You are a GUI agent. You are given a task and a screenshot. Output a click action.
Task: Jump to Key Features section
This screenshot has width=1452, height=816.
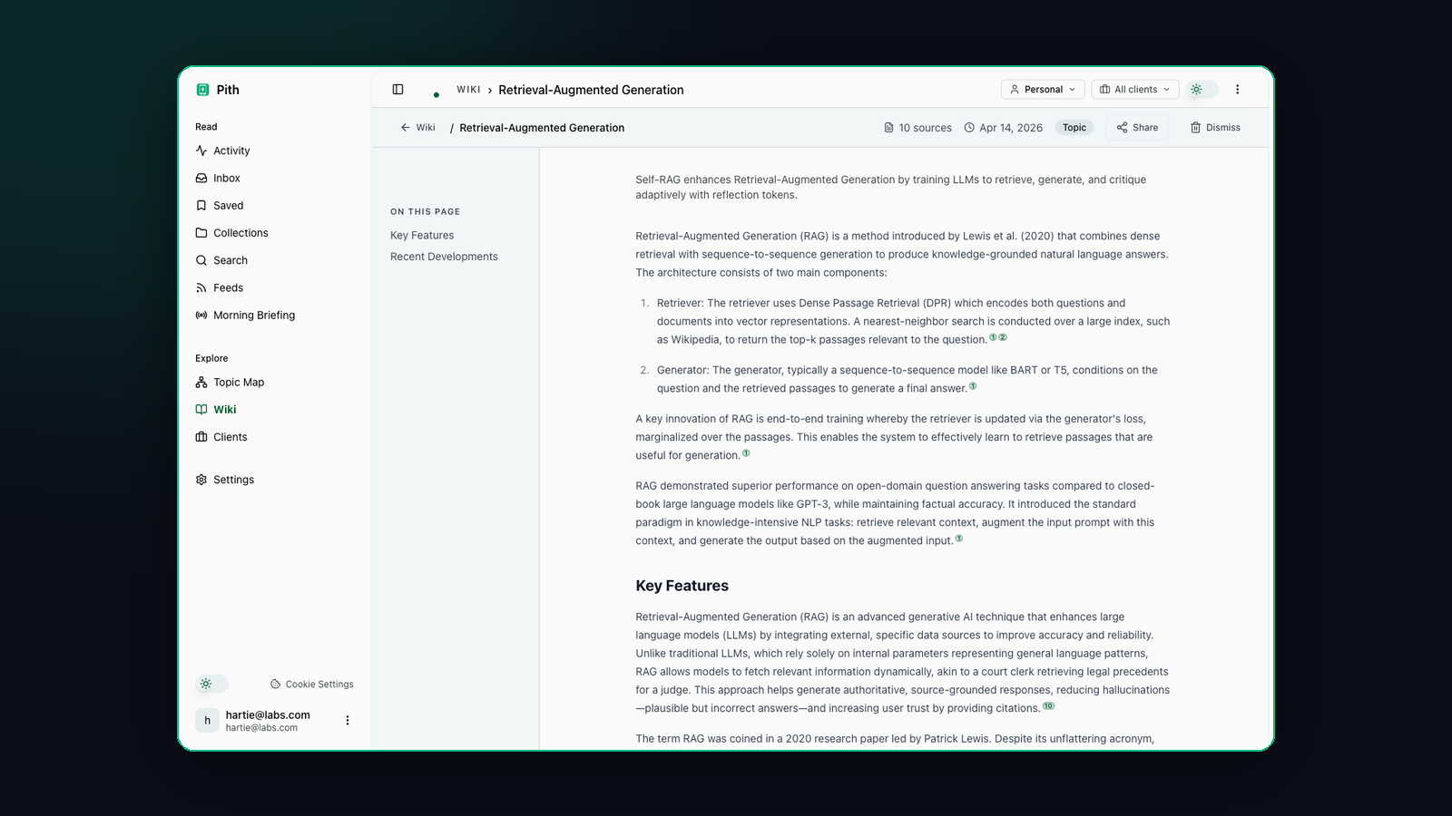tap(422, 235)
